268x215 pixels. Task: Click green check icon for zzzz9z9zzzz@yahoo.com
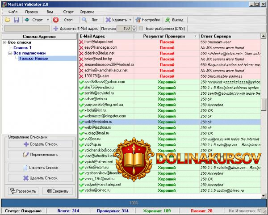(x=81, y=82)
